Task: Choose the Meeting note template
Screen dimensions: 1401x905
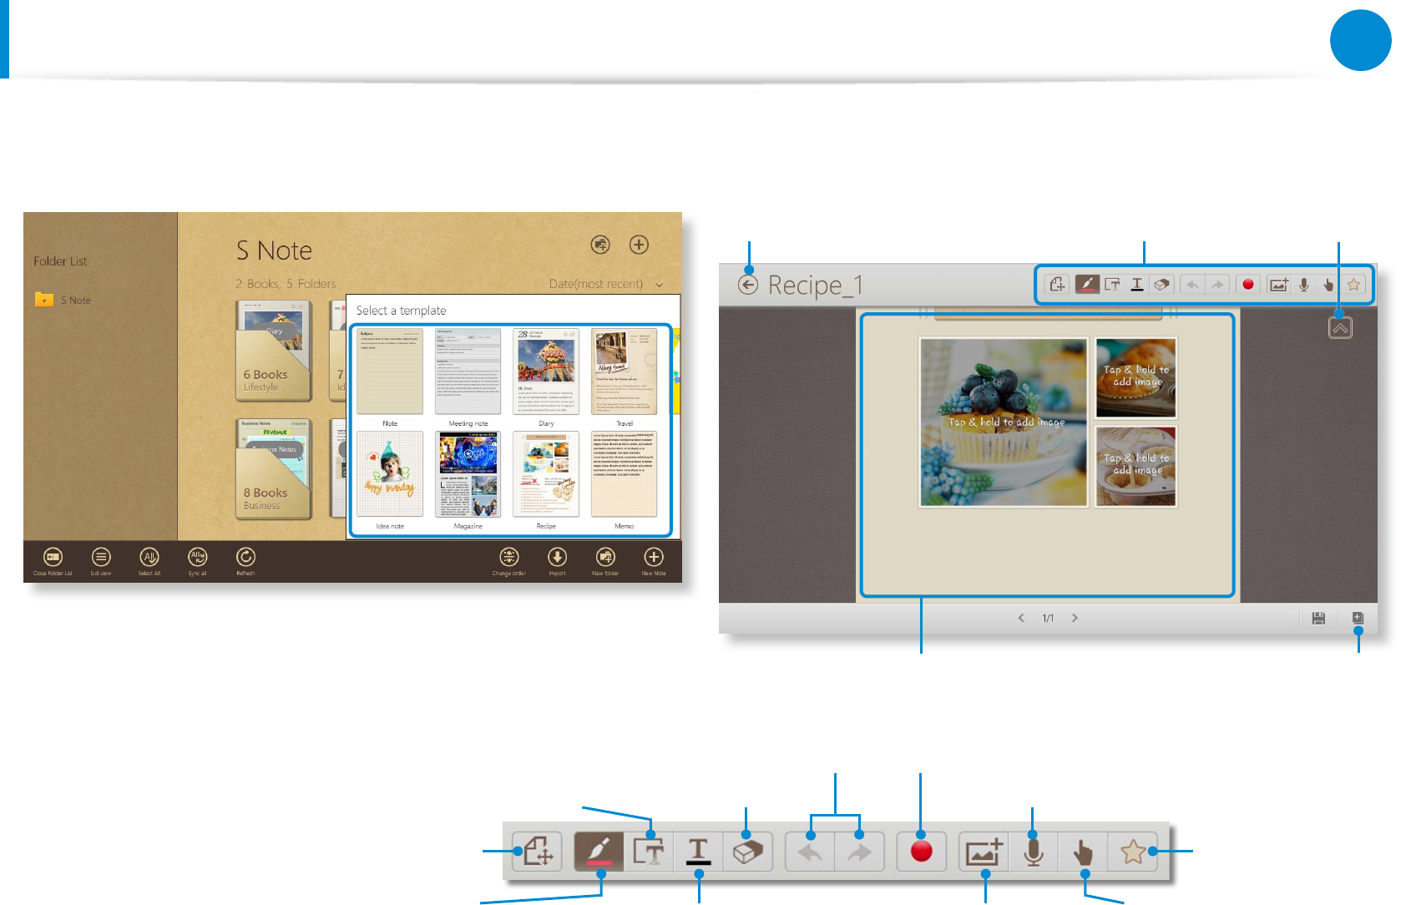Action: coord(468,372)
